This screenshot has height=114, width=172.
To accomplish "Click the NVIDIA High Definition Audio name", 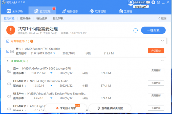I will (x=49, y=81).
